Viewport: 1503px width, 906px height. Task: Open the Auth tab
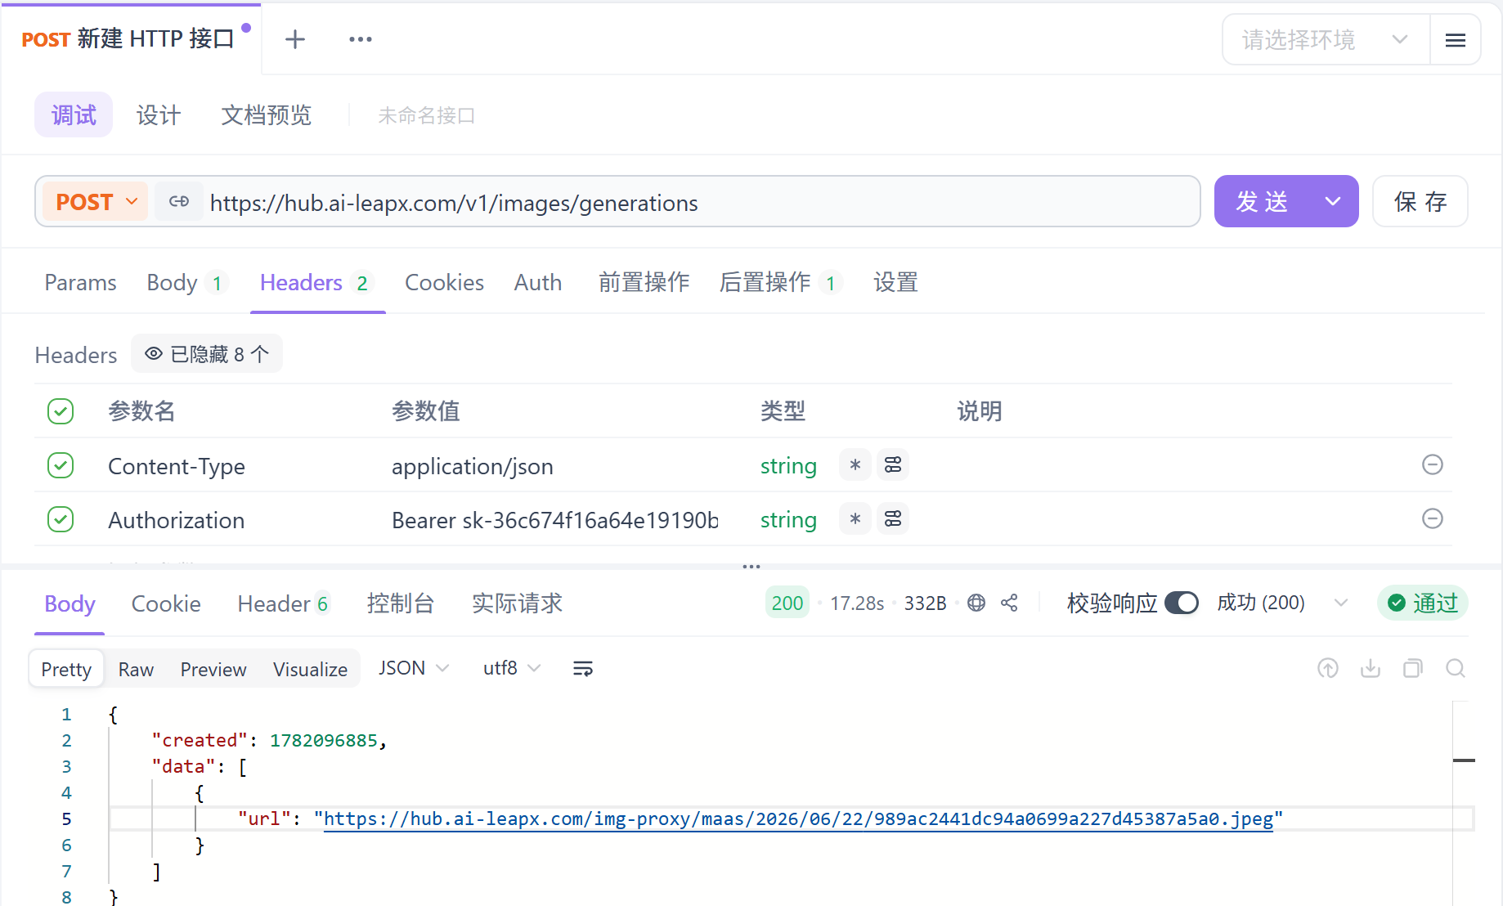pos(537,282)
